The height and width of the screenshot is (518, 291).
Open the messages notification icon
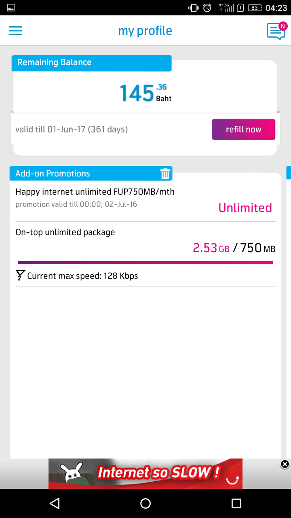[276, 31]
